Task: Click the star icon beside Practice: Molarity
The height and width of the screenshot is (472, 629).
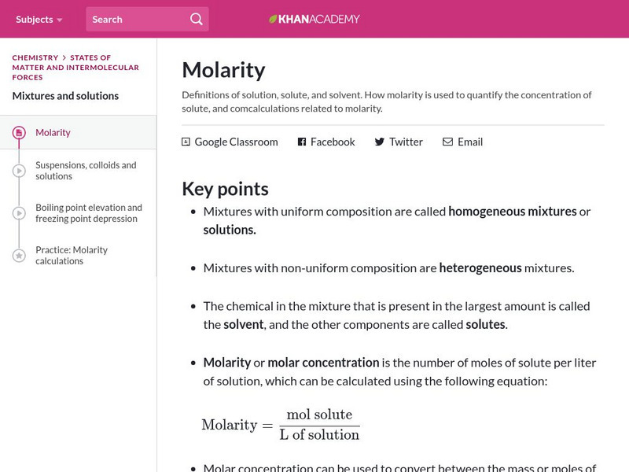Action: (x=19, y=256)
